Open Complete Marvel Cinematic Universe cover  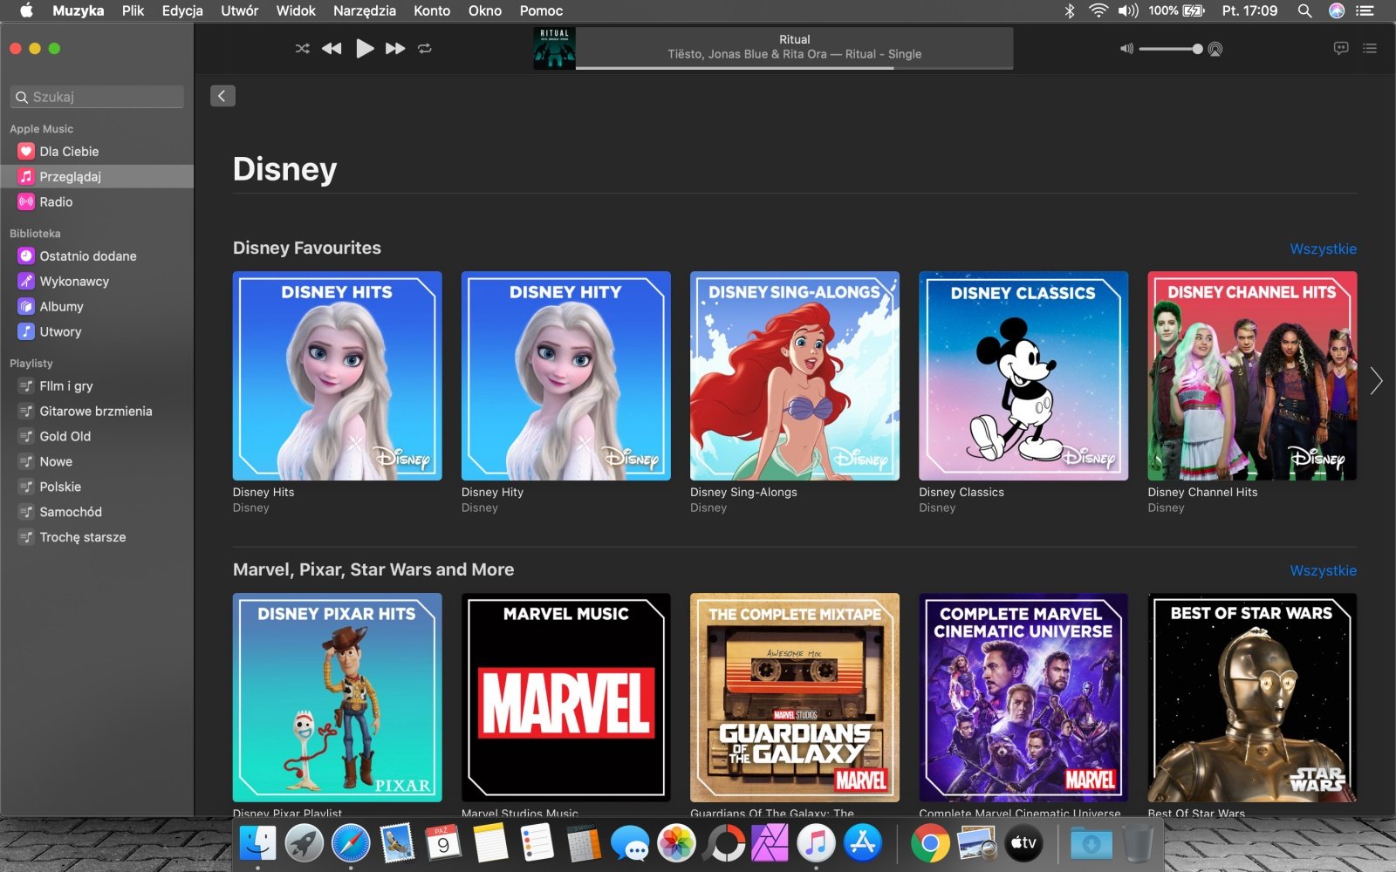pos(1023,698)
